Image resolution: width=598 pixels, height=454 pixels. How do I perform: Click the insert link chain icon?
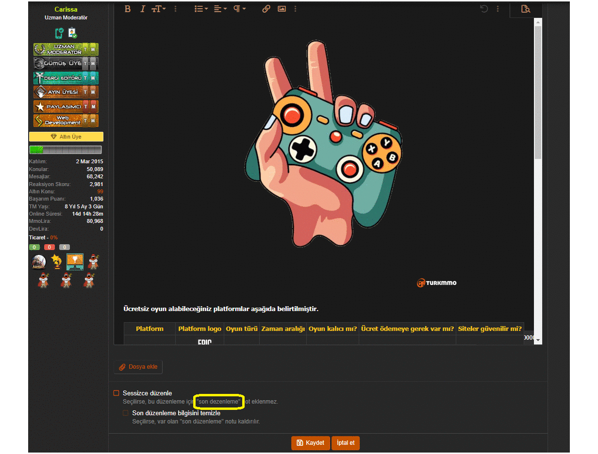pyautogui.click(x=266, y=9)
